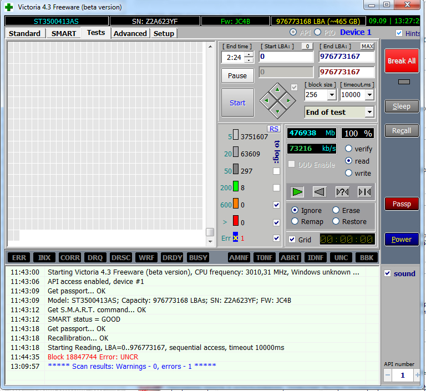Switch to the SMART tab
Viewport: 426px width, 391px height.
pos(64,33)
